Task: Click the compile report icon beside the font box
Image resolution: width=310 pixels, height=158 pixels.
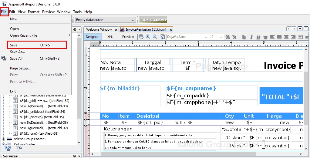Action: 162,37
